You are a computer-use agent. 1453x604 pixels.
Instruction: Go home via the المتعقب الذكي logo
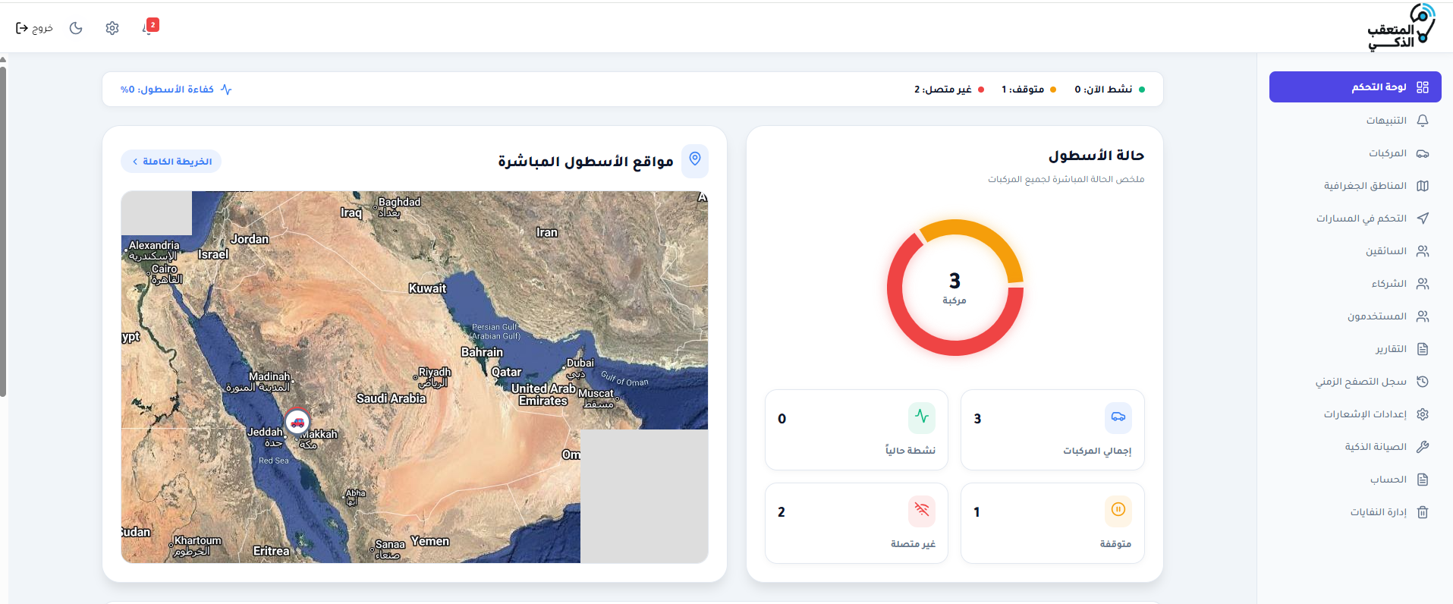click(x=1401, y=27)
